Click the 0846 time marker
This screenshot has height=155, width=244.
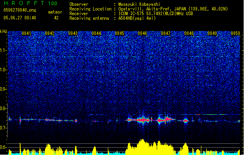tap(142, 33)
